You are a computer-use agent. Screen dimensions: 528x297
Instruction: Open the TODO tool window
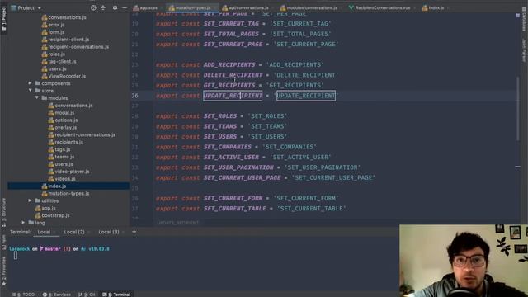tap(23, 295)
